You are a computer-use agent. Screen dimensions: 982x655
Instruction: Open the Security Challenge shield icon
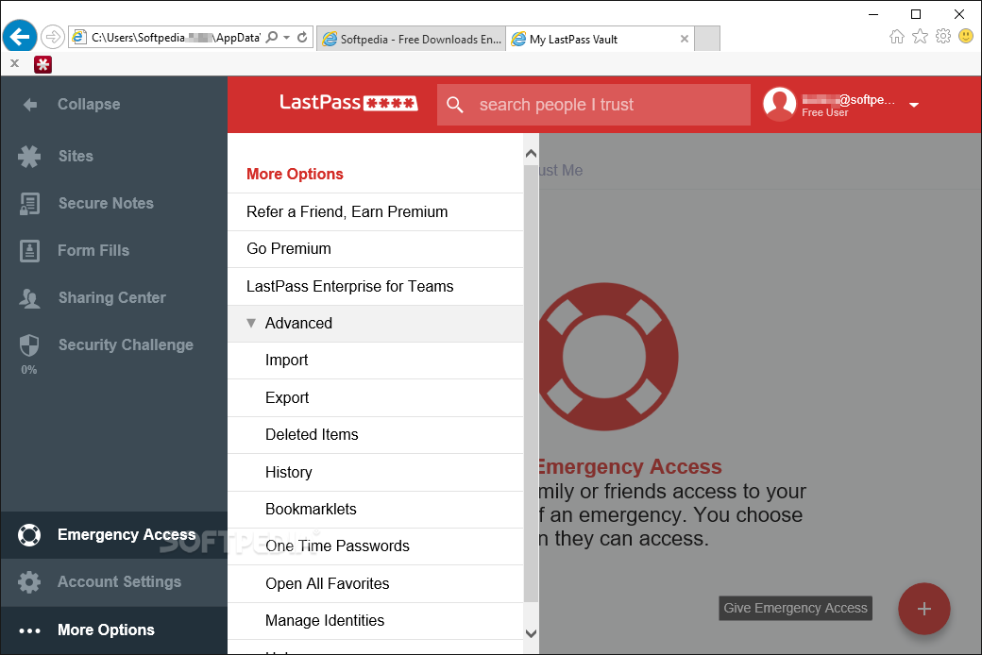[x=29, y=345]
